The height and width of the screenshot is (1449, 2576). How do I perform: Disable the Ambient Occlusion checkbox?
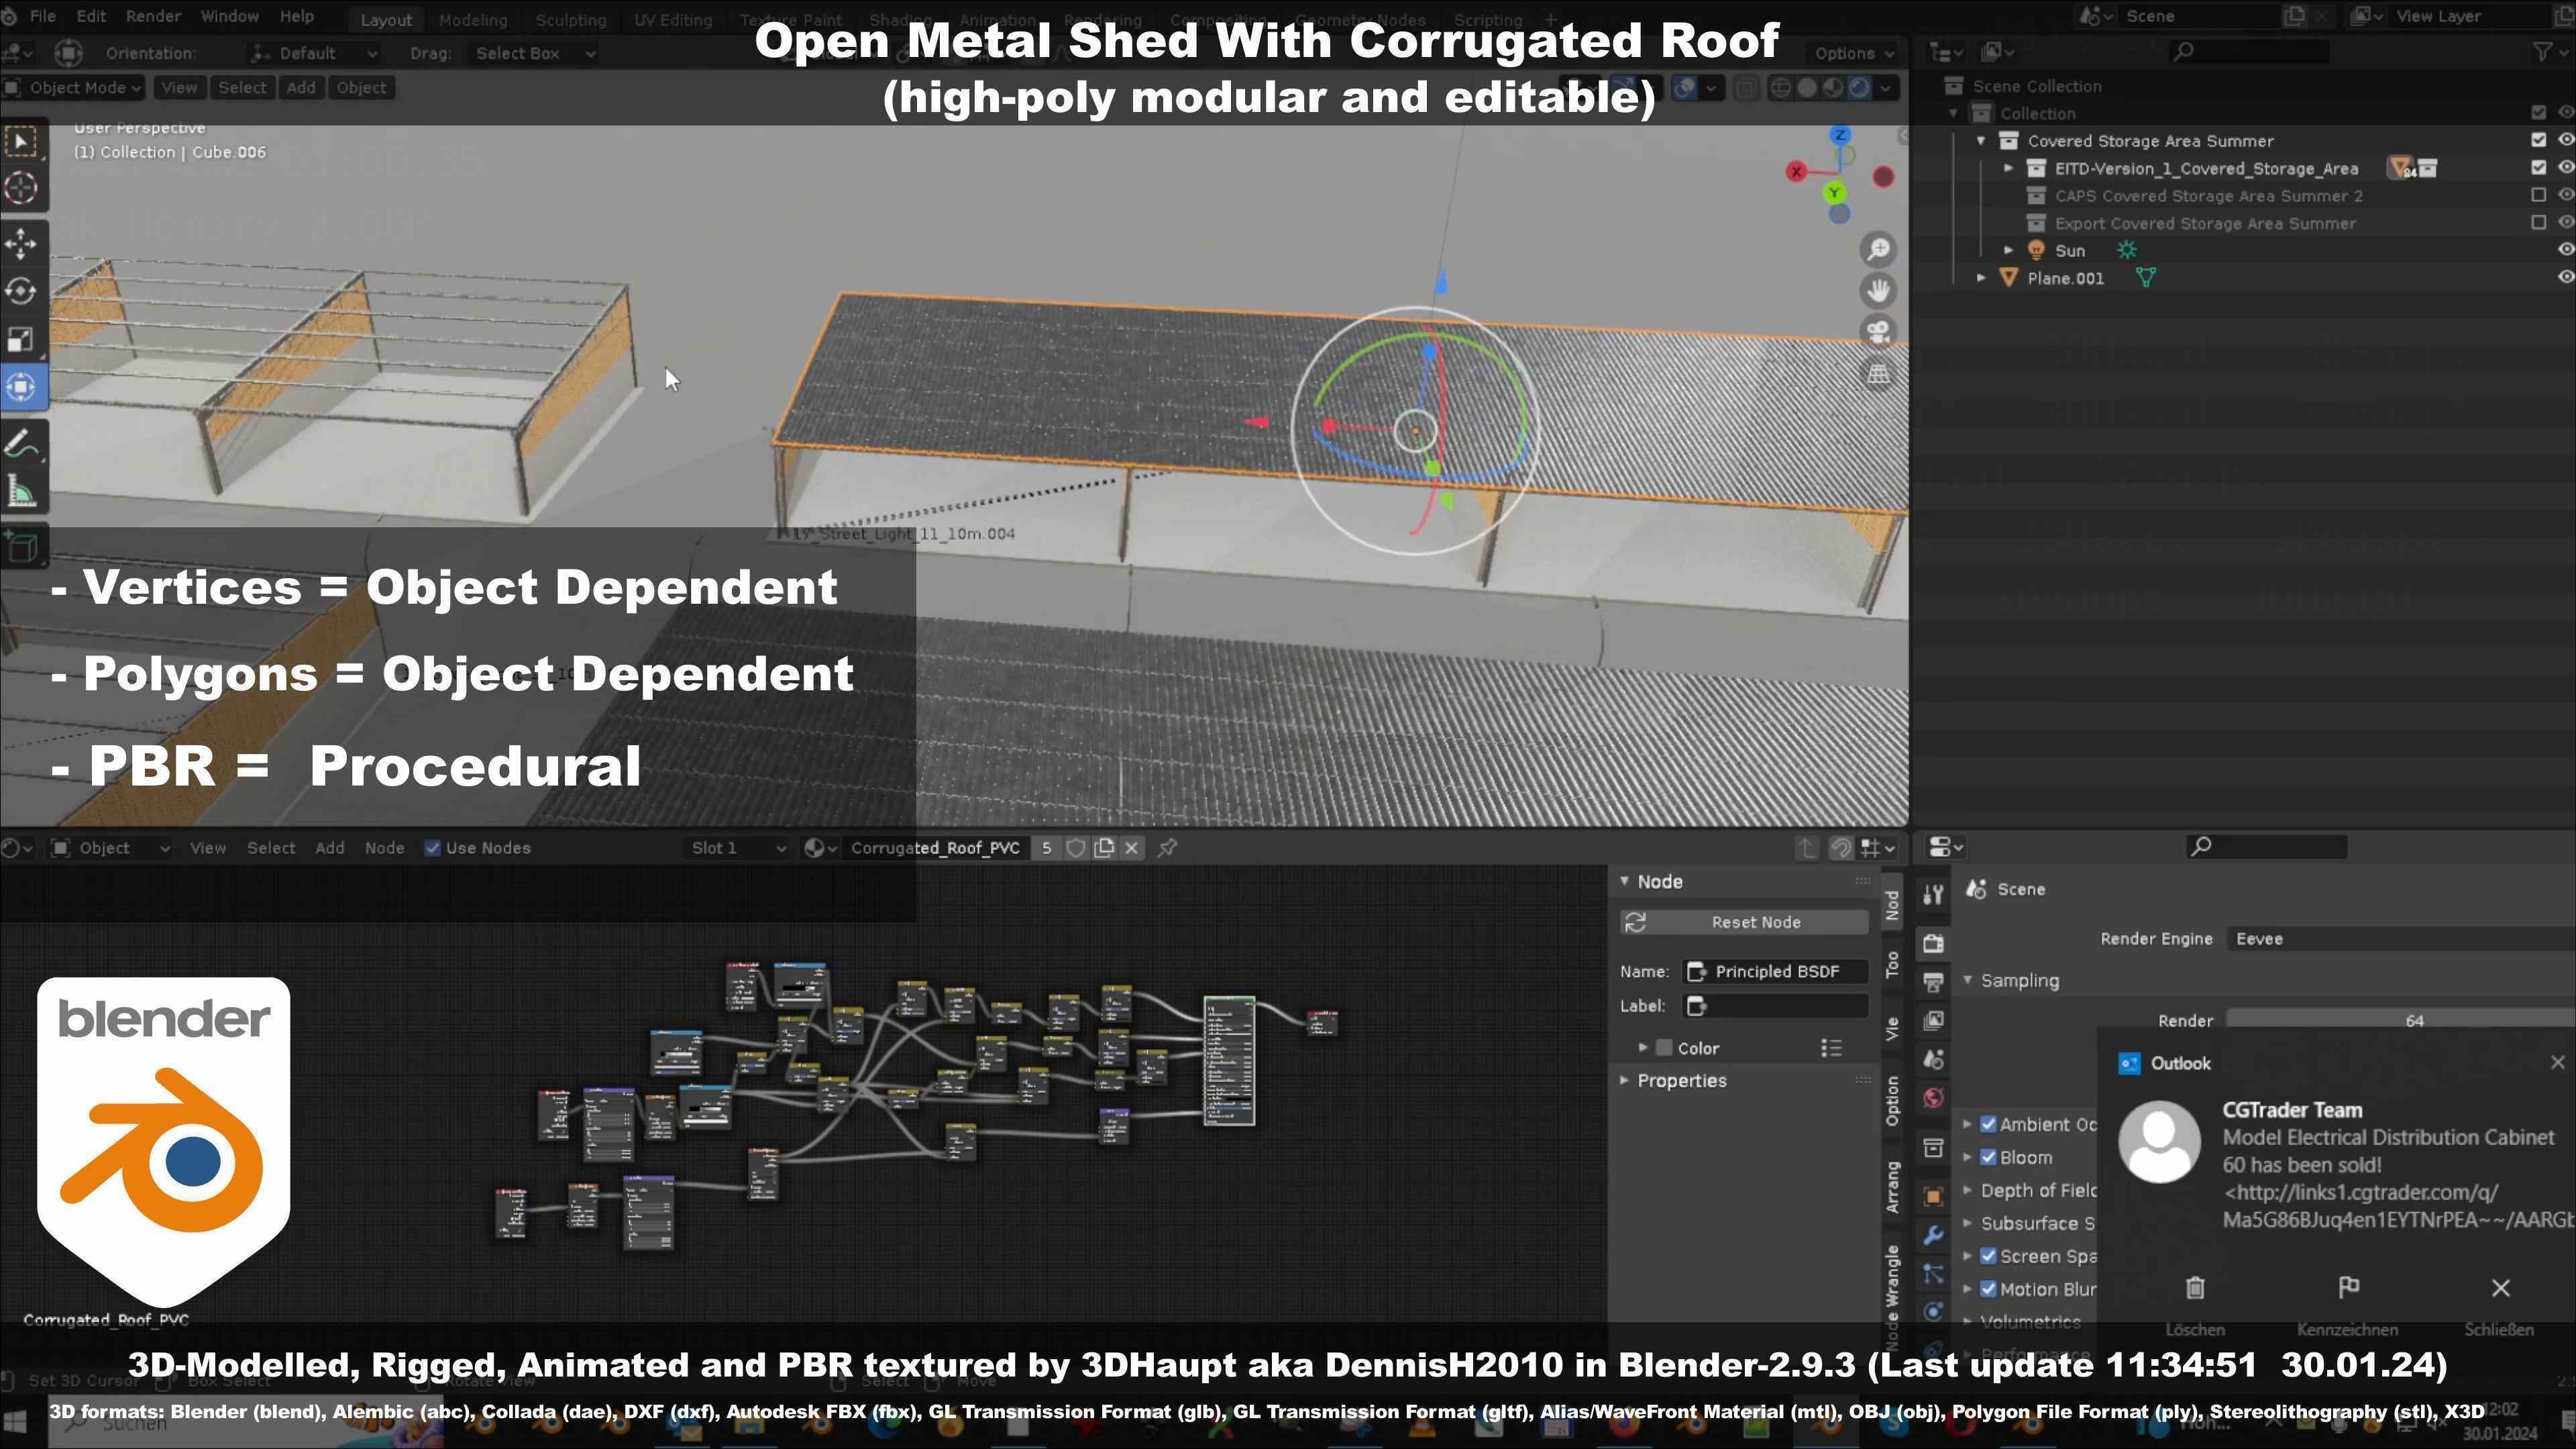coord(1989,1124)
